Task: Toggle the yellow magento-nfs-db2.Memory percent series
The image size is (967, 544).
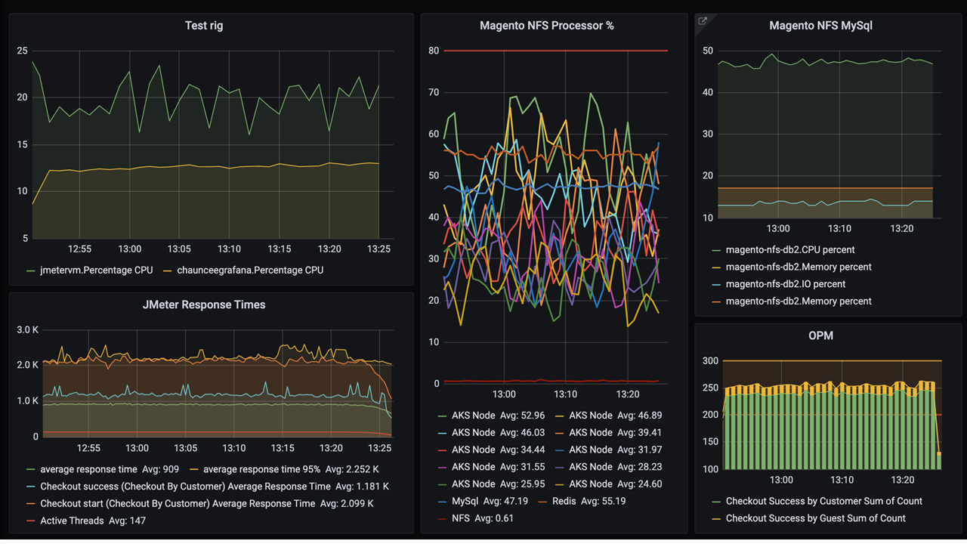Action: [791, 267]
